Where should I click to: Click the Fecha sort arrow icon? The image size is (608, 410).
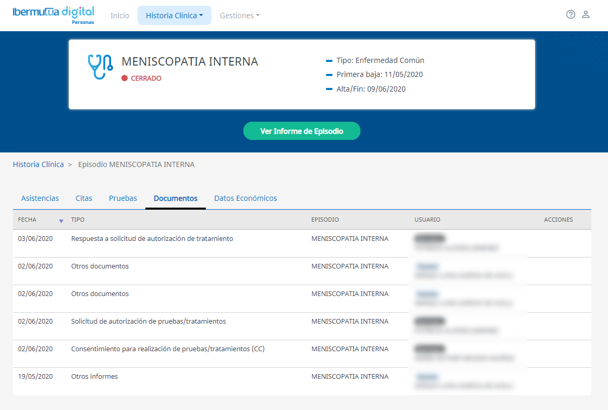point(61,221)
